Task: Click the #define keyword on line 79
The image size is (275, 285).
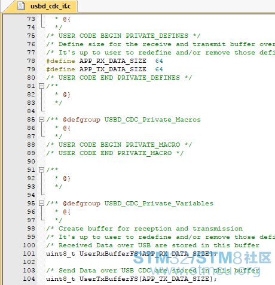Action: coord(60,69)
